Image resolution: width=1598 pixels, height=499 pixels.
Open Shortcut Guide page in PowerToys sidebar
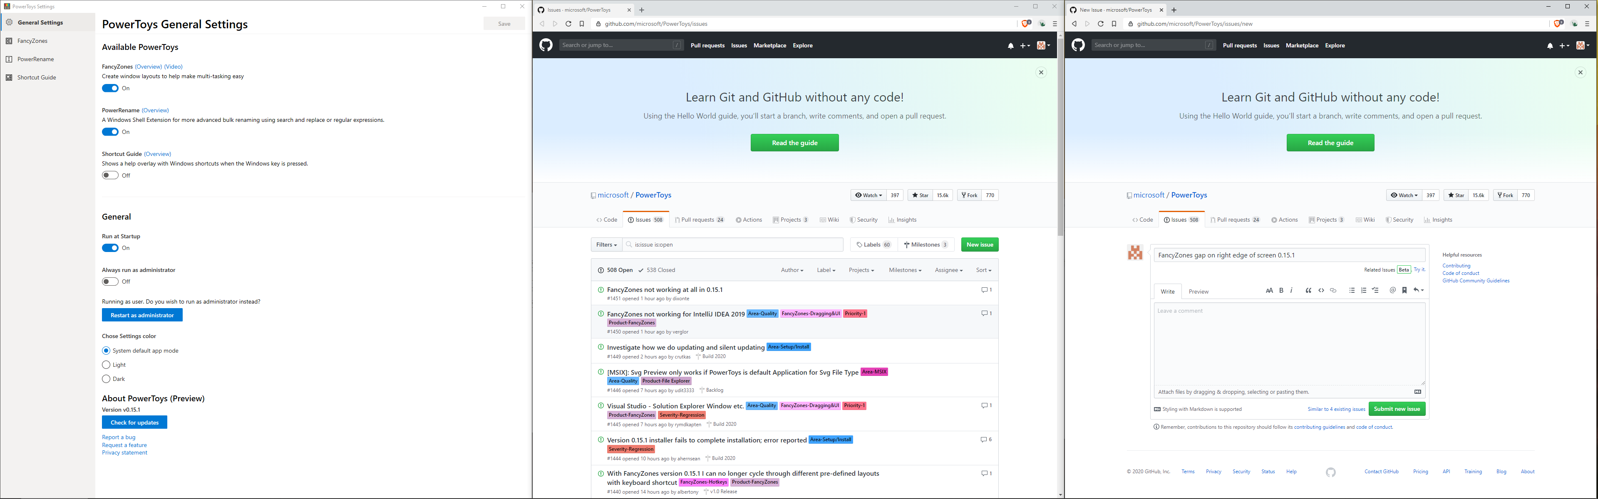37,77
